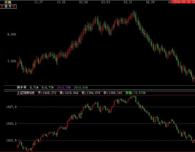Click the high value 高:1415.844
The width and height of the screenshot is (195, 152).
tap(69, 93)
